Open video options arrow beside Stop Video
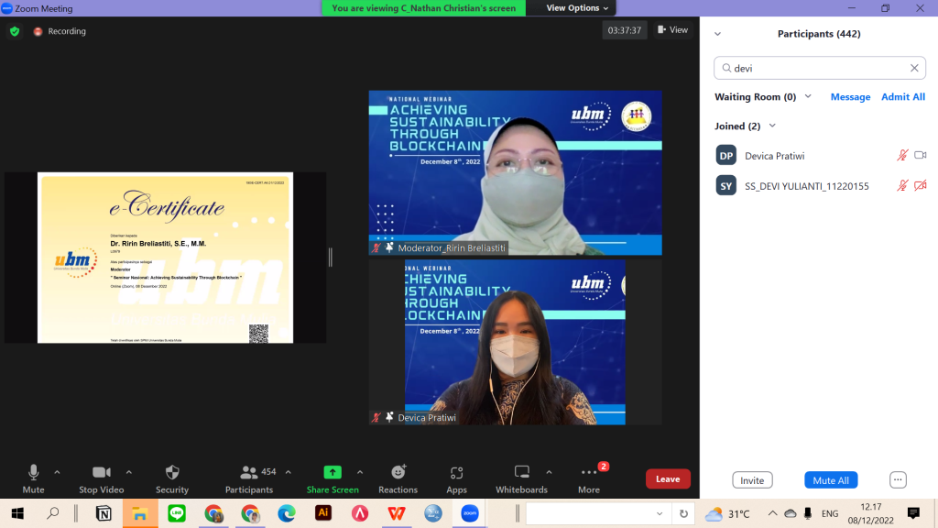938x528 pixels. 128,472
